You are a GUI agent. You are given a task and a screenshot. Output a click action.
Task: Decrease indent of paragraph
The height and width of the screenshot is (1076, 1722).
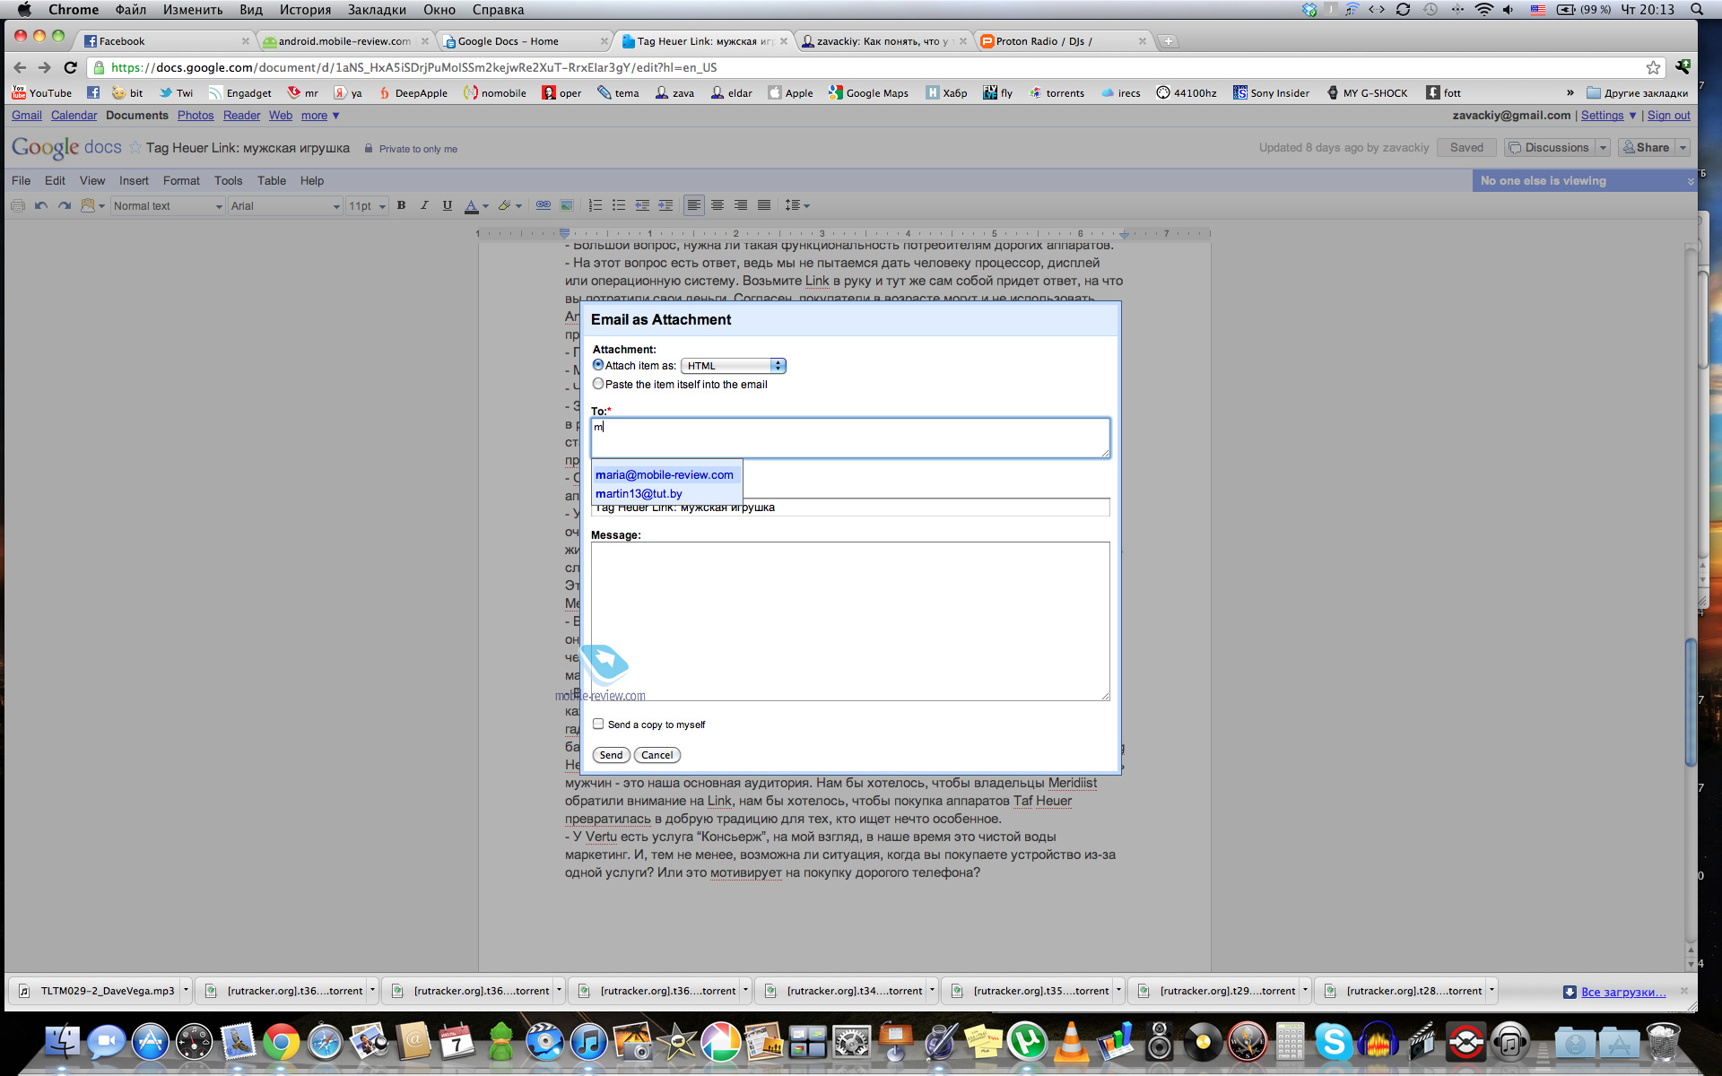click(641, 205)
